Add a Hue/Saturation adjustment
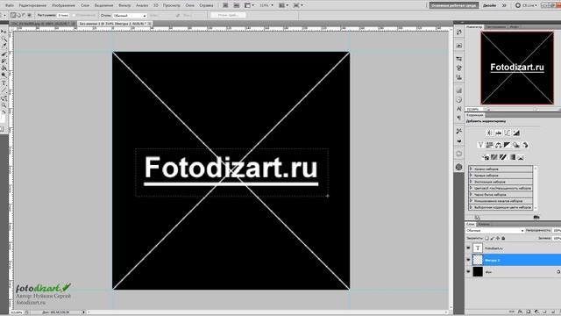 click(489, 145)
